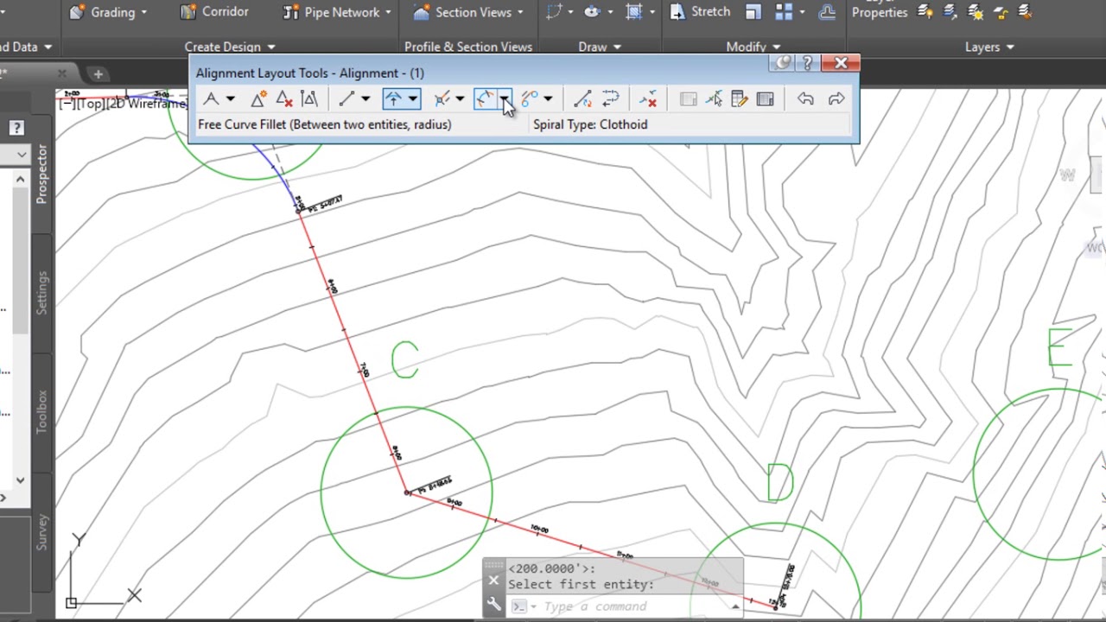The height and width of the screenshot is (622, 1106).
Task: Expand the Layers panel title
Action: (989, 47)
